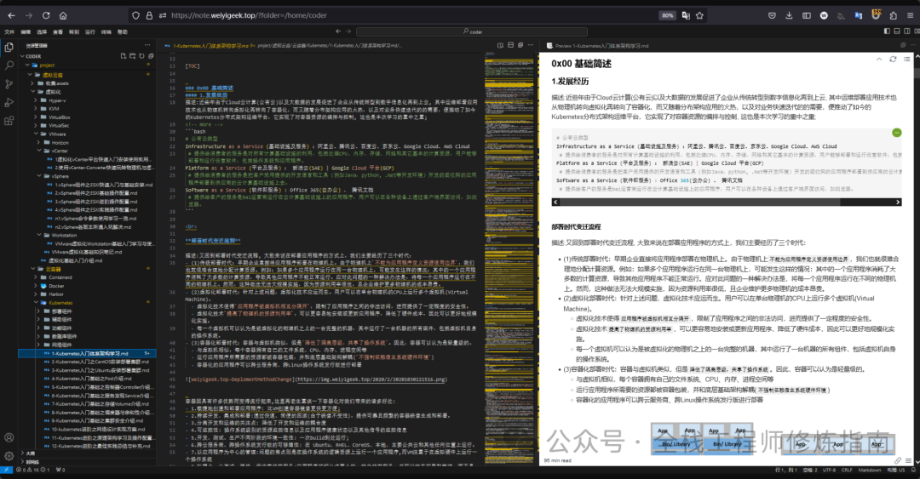Toggle the secondary side bar layout

(907, 31)
